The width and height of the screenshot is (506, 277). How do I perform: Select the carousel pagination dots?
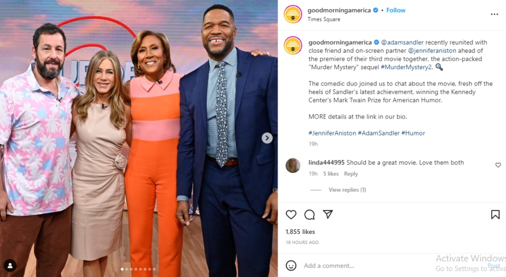138,269
